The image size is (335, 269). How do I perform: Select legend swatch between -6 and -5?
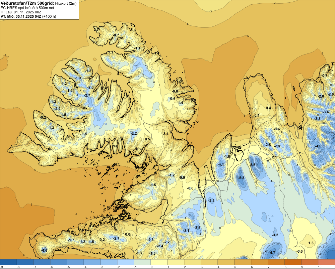click(x=59, y=262)
